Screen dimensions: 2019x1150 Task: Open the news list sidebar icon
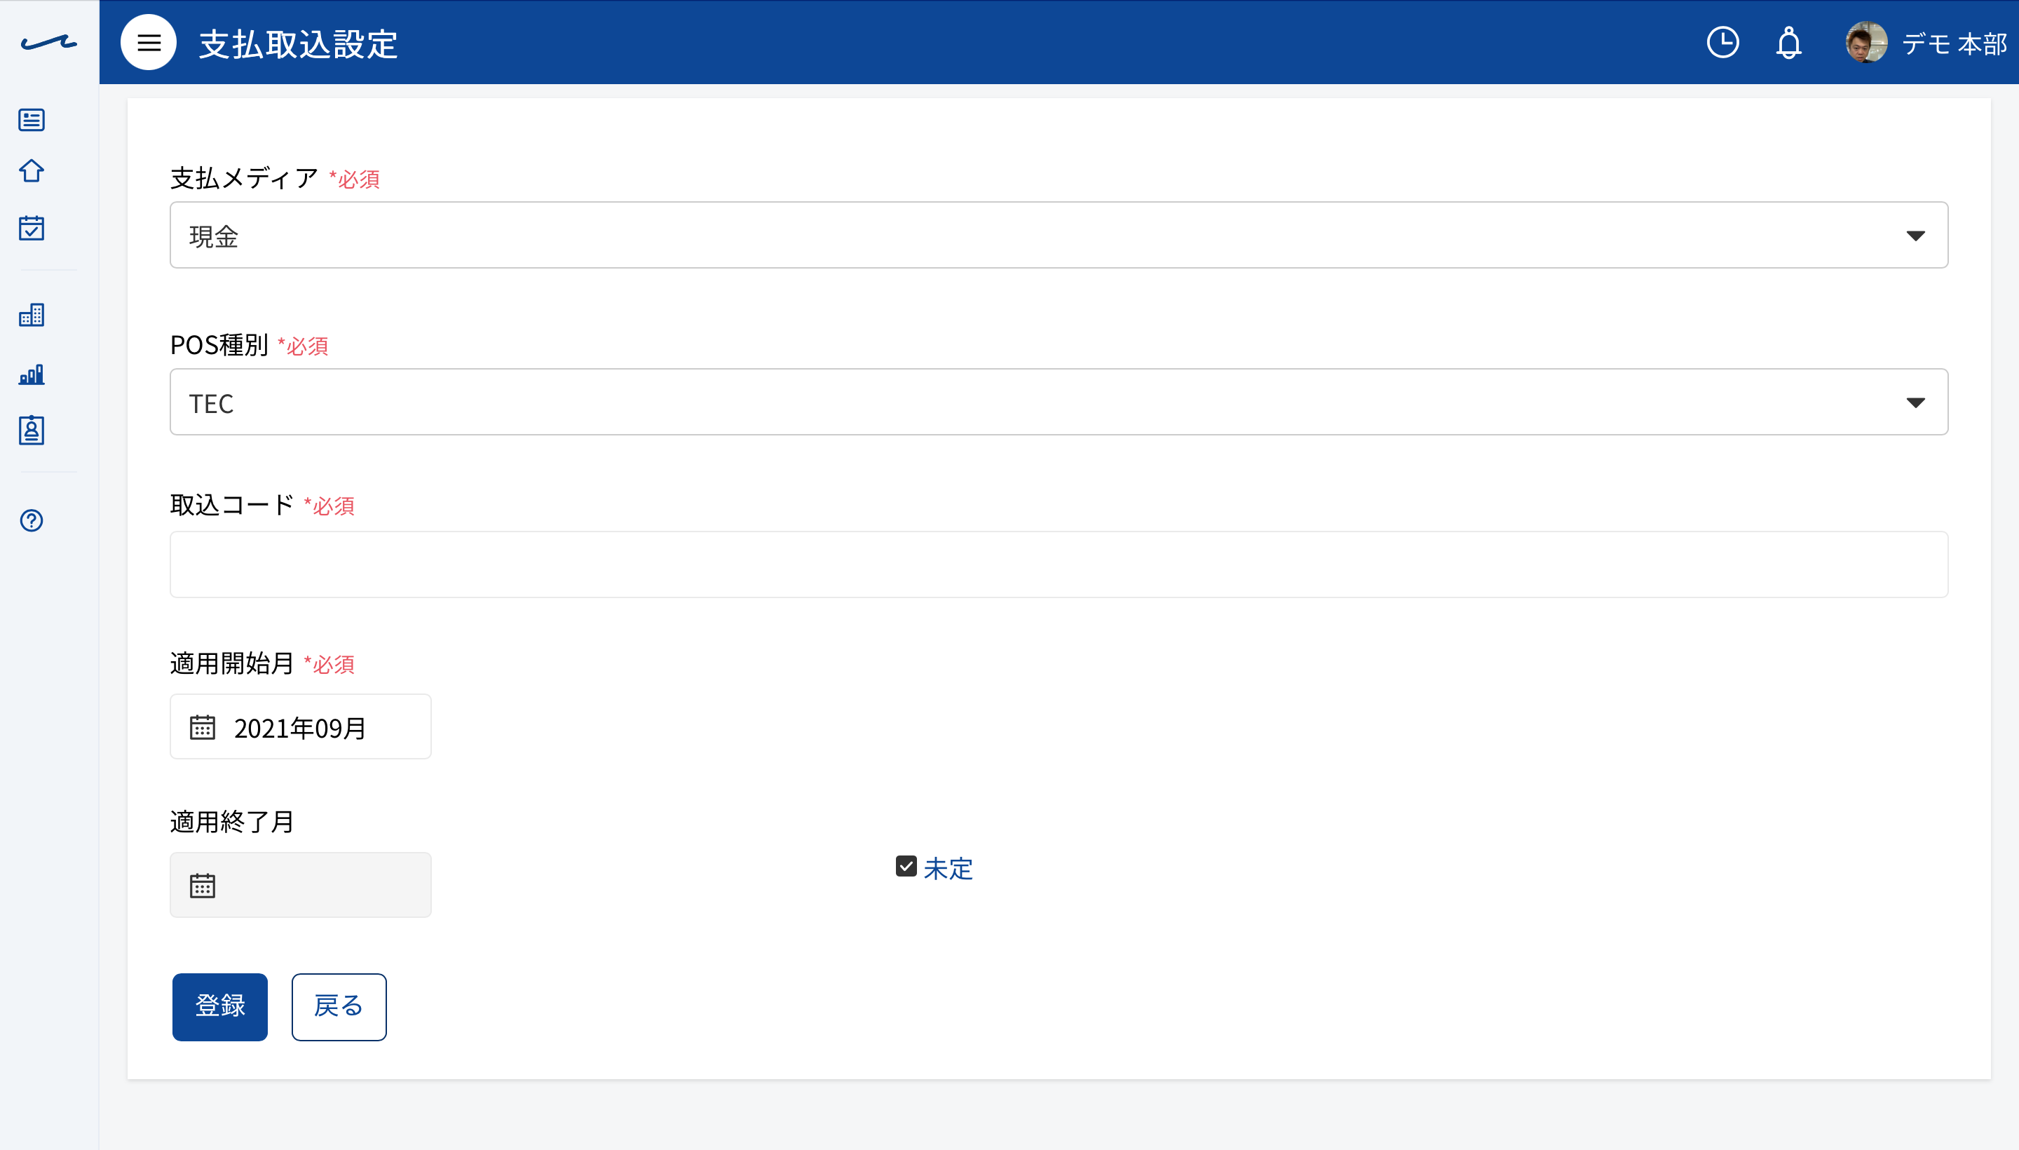coord(32,120)
